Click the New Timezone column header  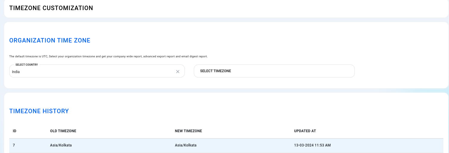[x=188, y=131]
